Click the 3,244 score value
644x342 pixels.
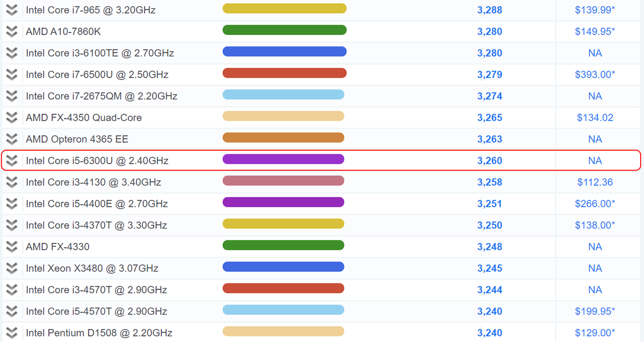490,290
